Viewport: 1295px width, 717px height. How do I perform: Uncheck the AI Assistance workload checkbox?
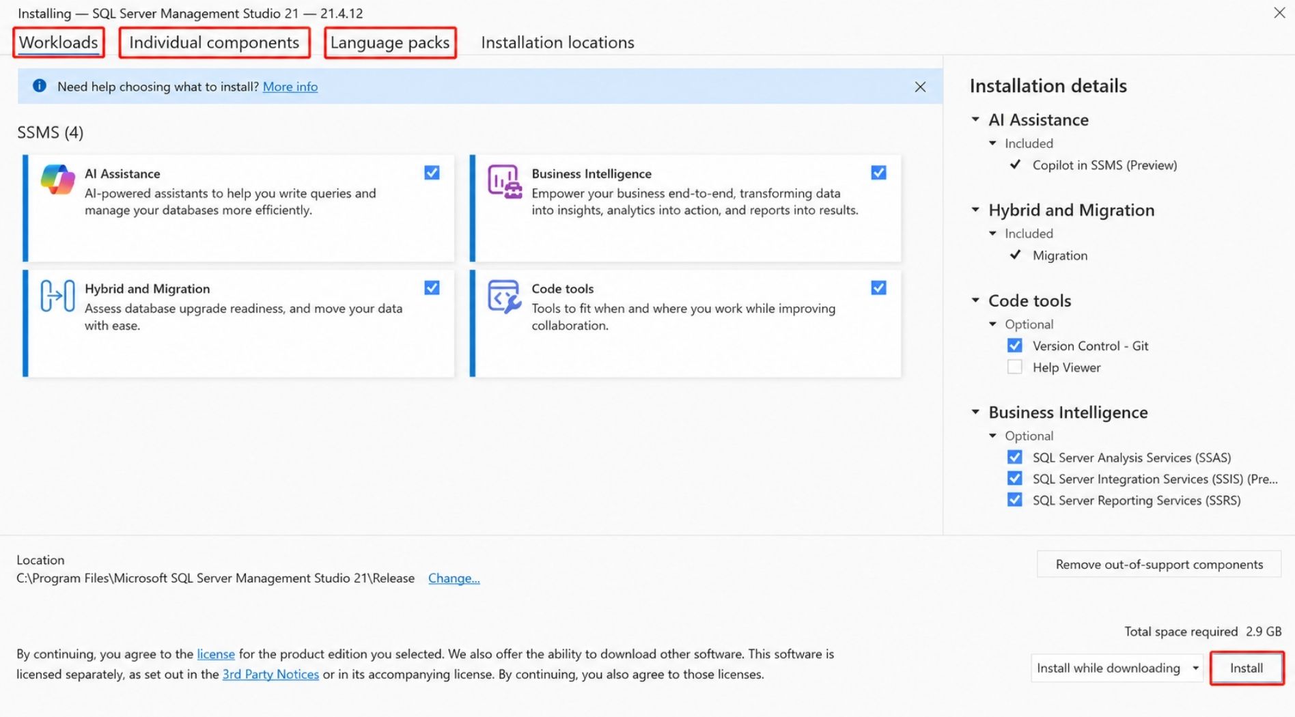tap(432, 173)
